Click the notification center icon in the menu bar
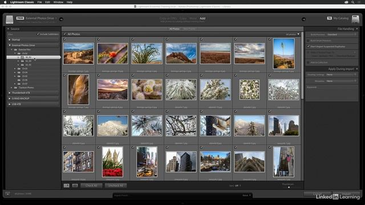Screen dimensions: 365x205 coord(359,2)
